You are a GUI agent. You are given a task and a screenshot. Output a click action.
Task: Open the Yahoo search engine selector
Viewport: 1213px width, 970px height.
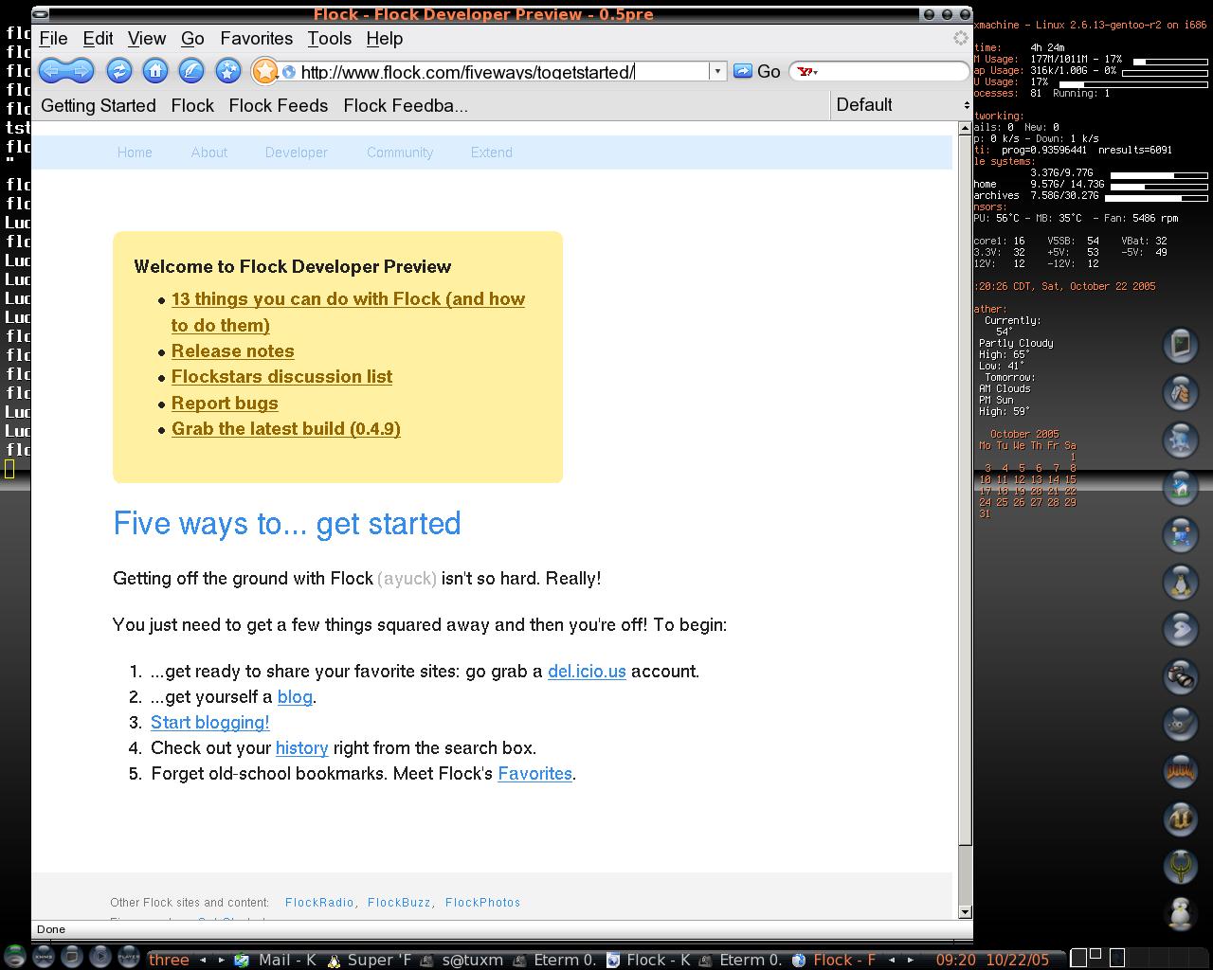tap(807, 72)
